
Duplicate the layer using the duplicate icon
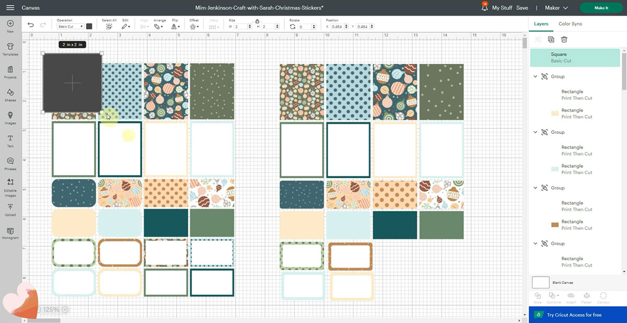[x=551, y=39]
